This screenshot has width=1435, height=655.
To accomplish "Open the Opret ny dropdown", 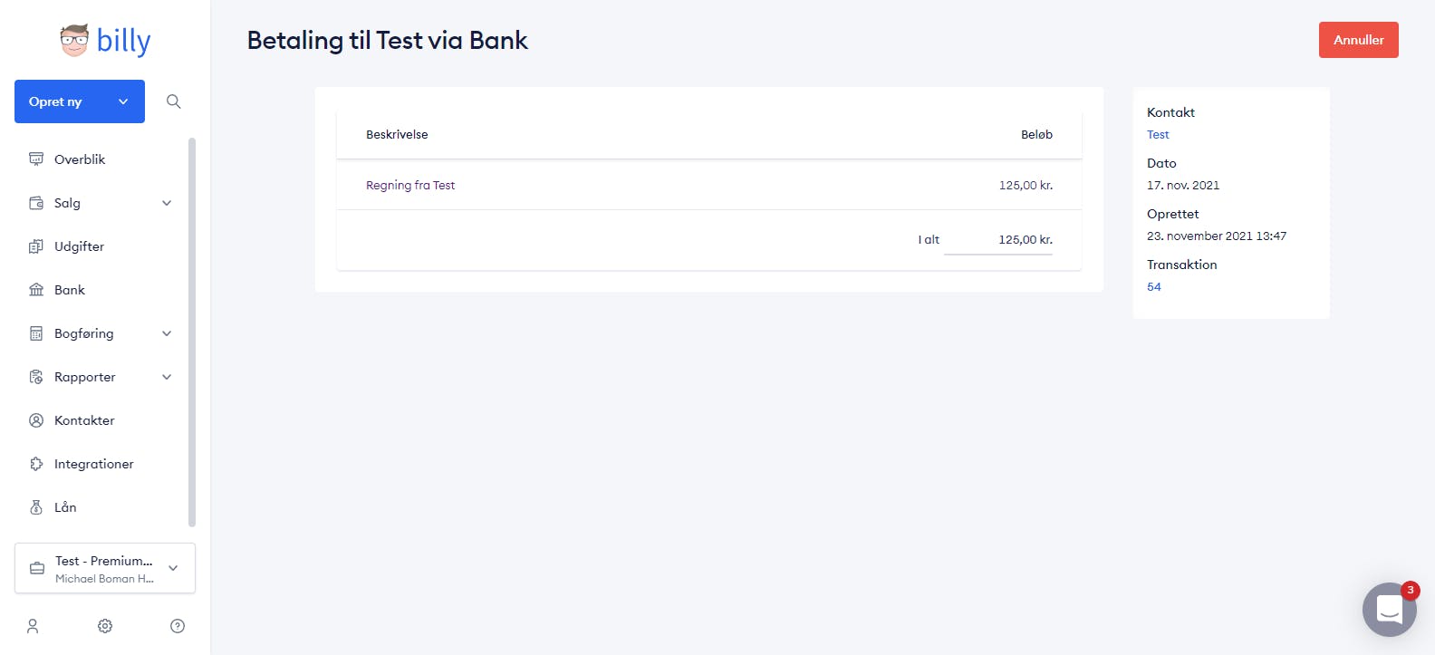I will [x=80, y=101].
